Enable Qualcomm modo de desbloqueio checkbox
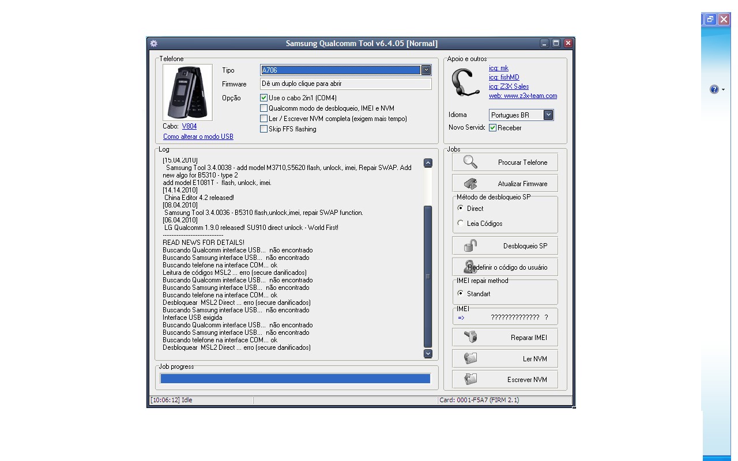The image size is (738, 461). [x=264, y=108]
